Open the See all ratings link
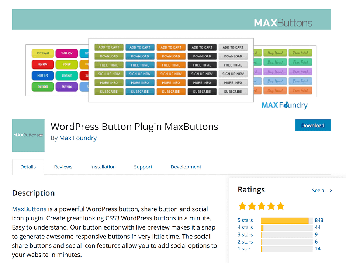 (x=319, y=191)
